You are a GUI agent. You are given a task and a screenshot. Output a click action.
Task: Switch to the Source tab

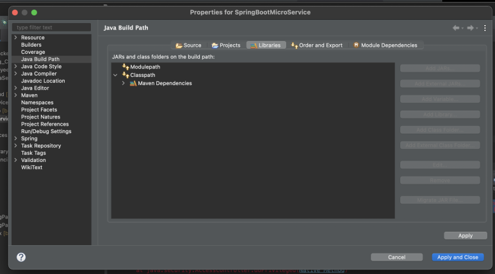pyautogui.click(x=188, y=45)
